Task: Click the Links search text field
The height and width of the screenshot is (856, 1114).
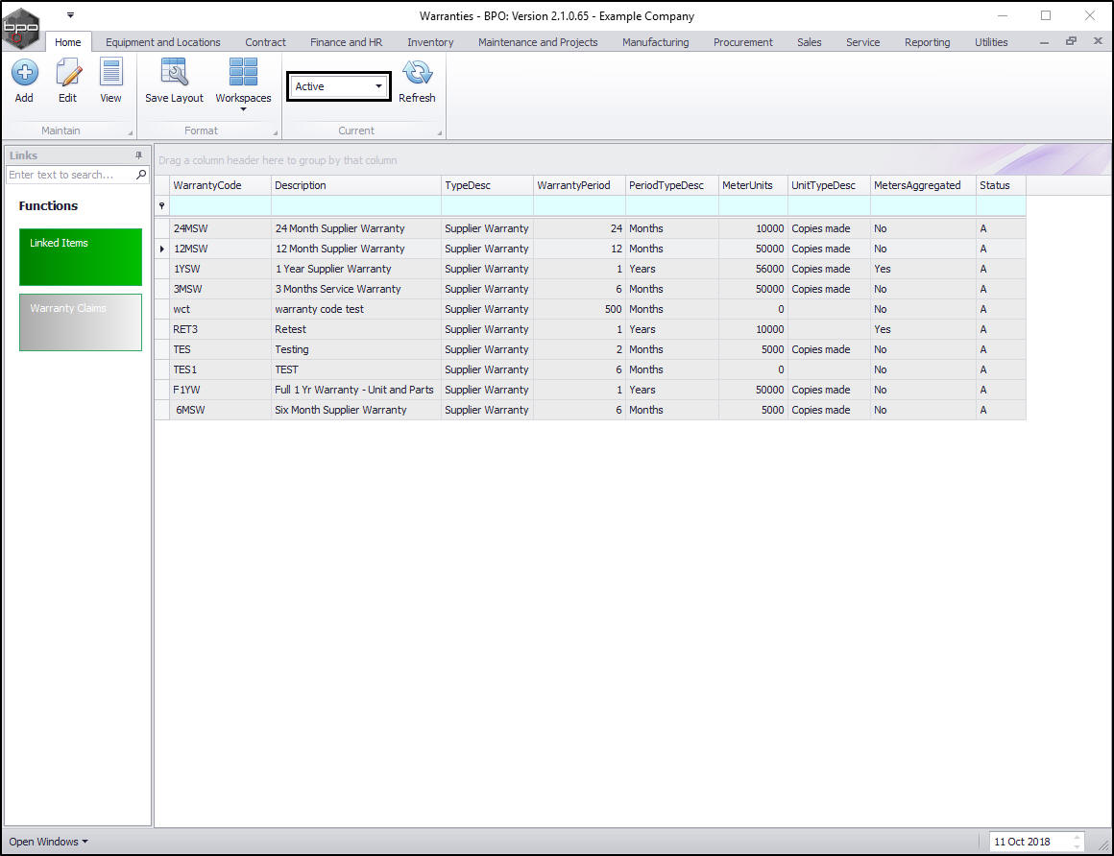Action: (x=69, y=175)
